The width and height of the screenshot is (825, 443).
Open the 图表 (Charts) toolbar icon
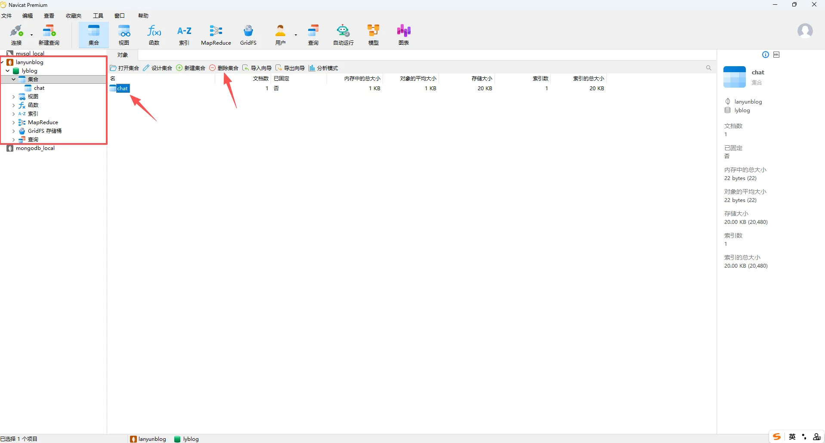pos(403,35)
